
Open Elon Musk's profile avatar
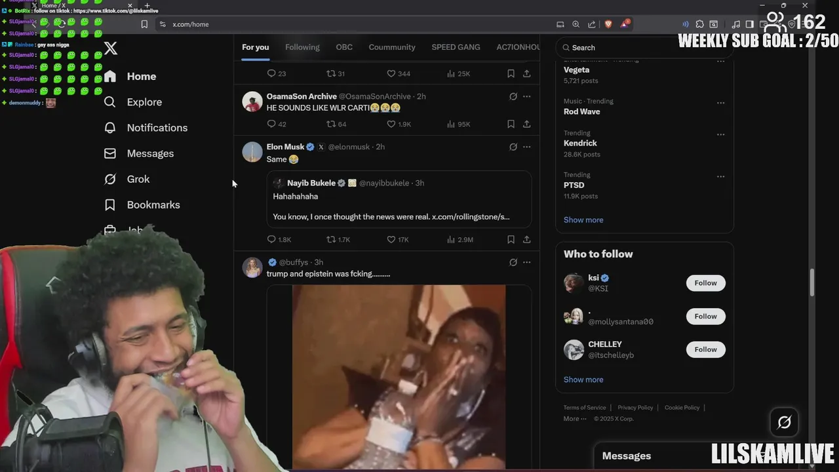click(252, 151)
